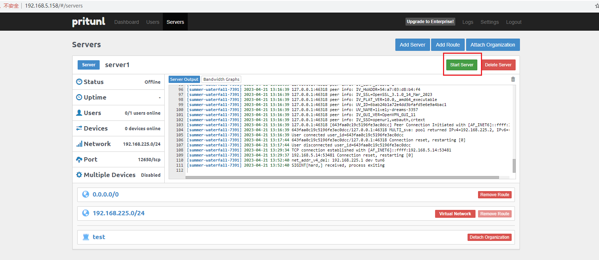Click the organization icon beside test
The height and width of the screenshot is (260, 599).
[86, 237]
